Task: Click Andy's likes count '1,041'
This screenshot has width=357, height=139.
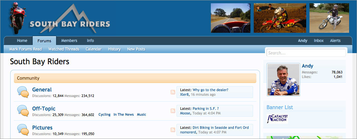Action: (x=338, y=77)
